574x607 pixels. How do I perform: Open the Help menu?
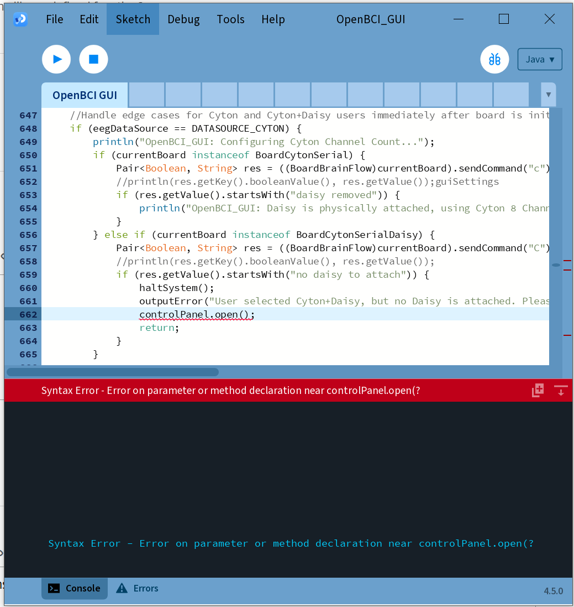[273, 19]
